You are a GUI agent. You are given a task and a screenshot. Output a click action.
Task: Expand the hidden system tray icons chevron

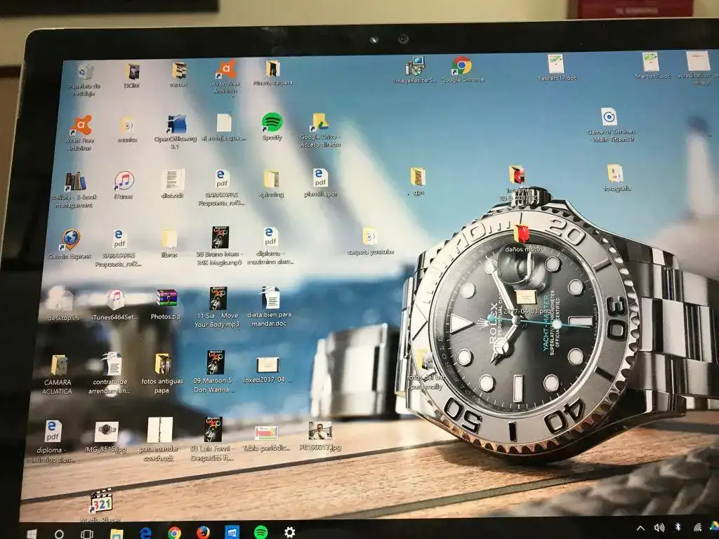[x=640, y=528]
